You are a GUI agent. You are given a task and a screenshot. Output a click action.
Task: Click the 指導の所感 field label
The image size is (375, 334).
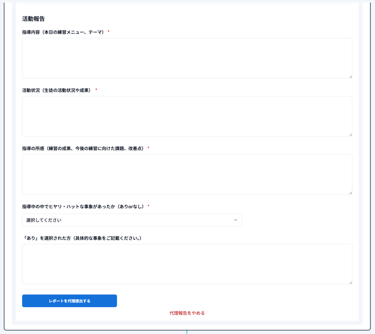[83, 149]
